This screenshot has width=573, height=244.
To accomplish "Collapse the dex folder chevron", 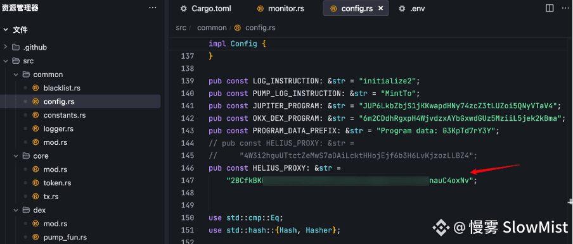I will (16, 210).
